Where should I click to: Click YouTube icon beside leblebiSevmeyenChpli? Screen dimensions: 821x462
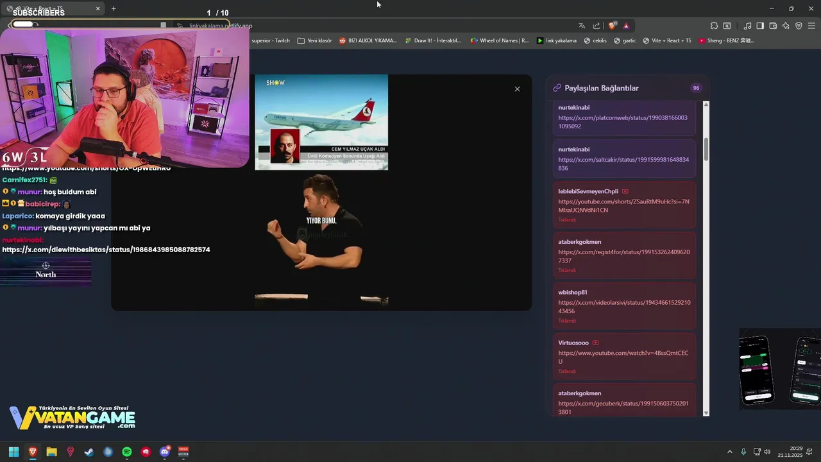coord(625,191)
